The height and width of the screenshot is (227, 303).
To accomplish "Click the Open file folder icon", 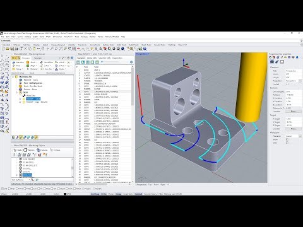I will tap(8, 49).
